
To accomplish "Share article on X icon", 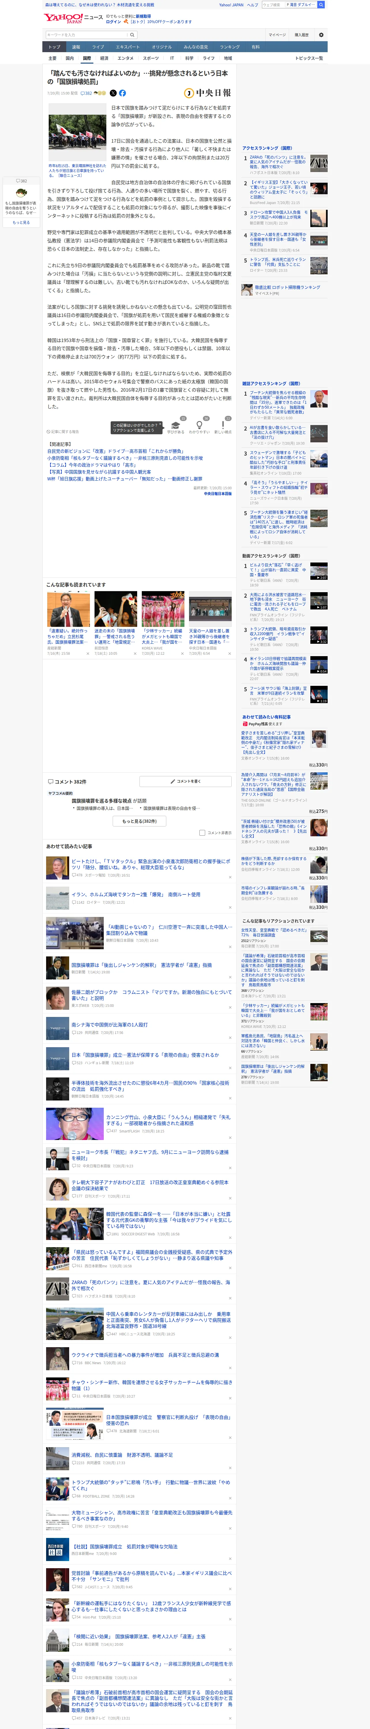I will tap(113, 93).
